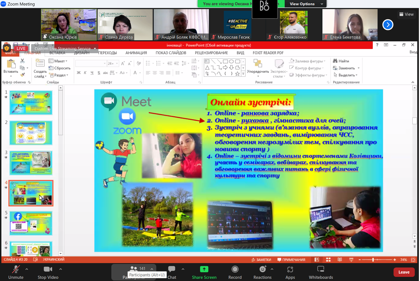
Task: Open the Apps icon in Zoom toolbar
Action: [x=290, y=269]
